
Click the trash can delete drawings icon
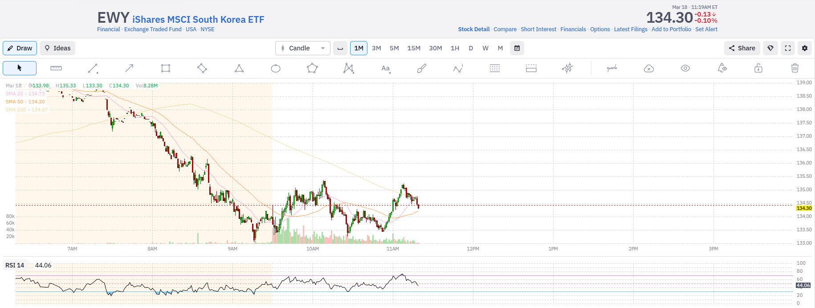(795, 68)
